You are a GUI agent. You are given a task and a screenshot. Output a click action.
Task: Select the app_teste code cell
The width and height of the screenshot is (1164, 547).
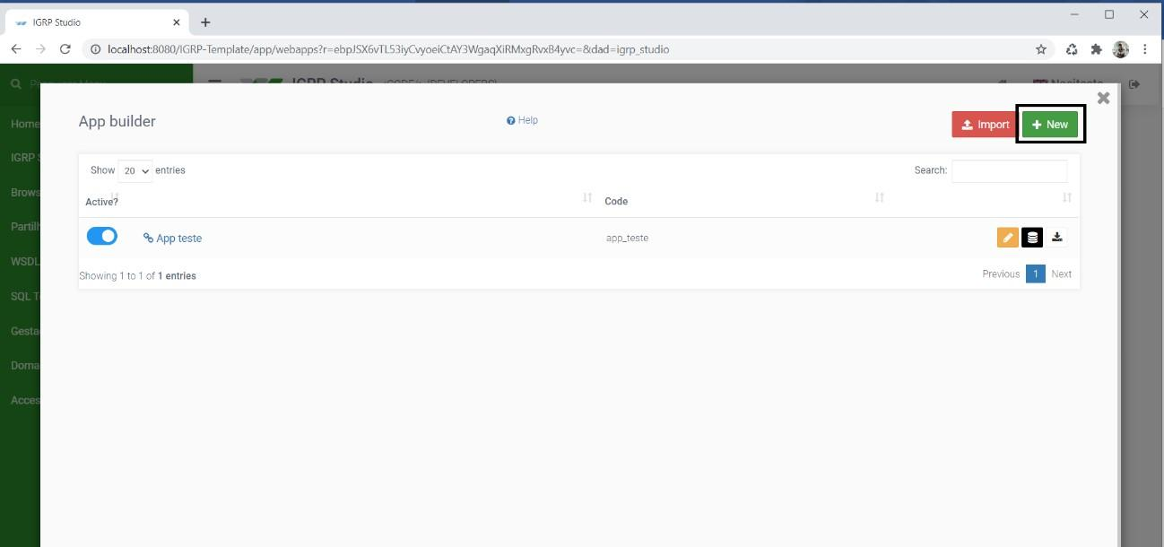tap(627, 238)
